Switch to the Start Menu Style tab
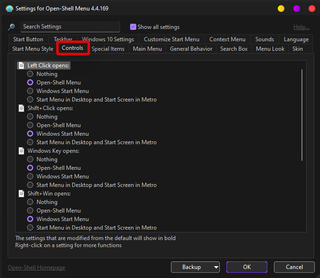320x278 pixels. click(33, 49)
